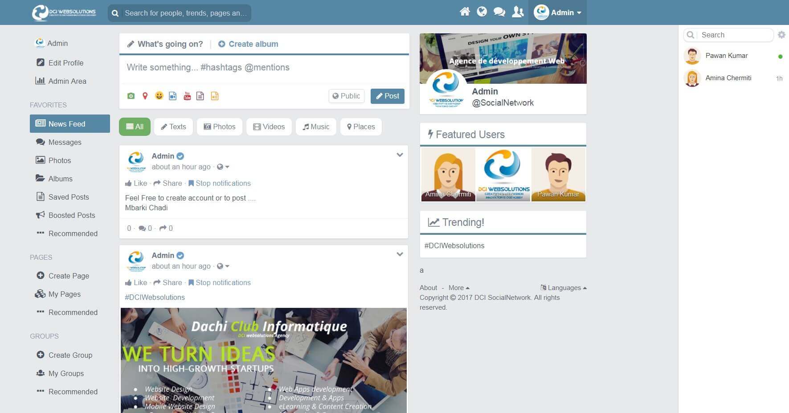
Task: Click Create Page in sidebar
Action: coord(70,276)
